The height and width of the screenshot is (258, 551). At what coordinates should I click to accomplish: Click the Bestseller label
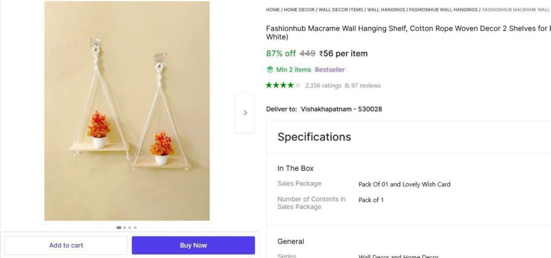point(330,70)
